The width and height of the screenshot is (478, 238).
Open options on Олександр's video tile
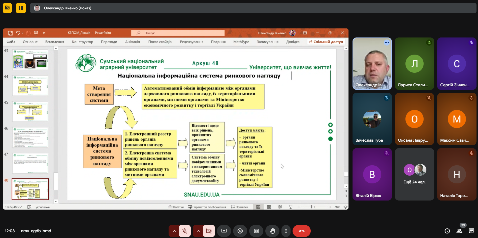(387, 43)
